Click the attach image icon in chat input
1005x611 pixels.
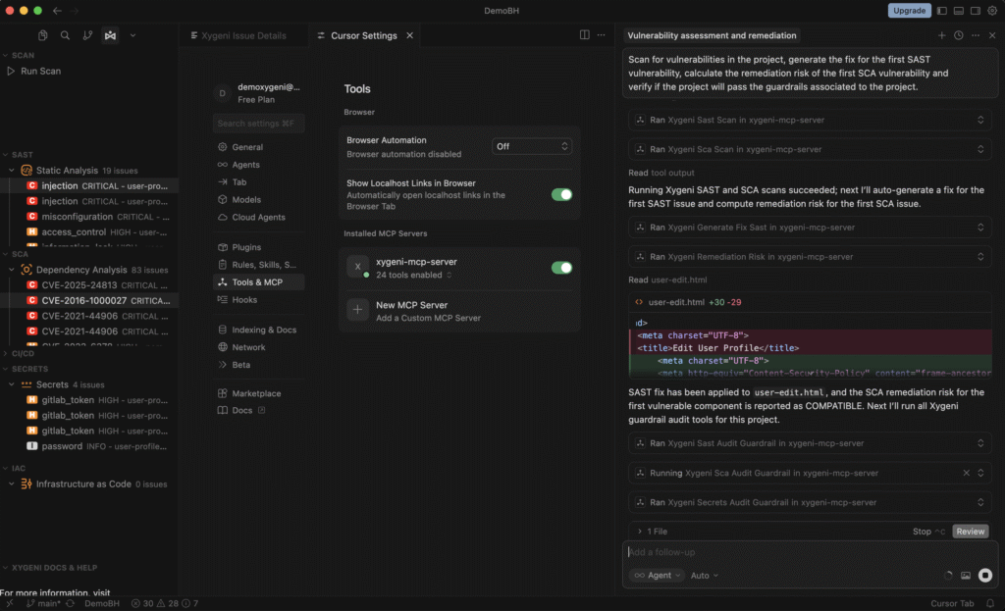(x=966, y=575)
